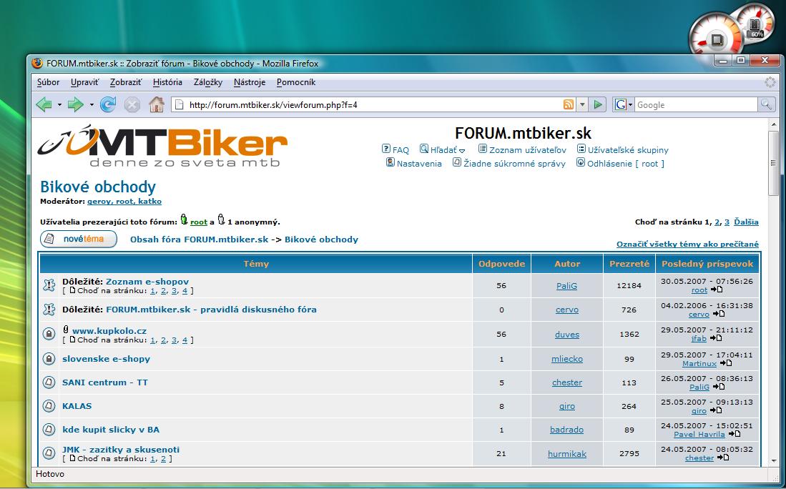Viewport: 786px width, 489px height.
Task: Open the Záložky menu
Action: [x=207, y=82]
